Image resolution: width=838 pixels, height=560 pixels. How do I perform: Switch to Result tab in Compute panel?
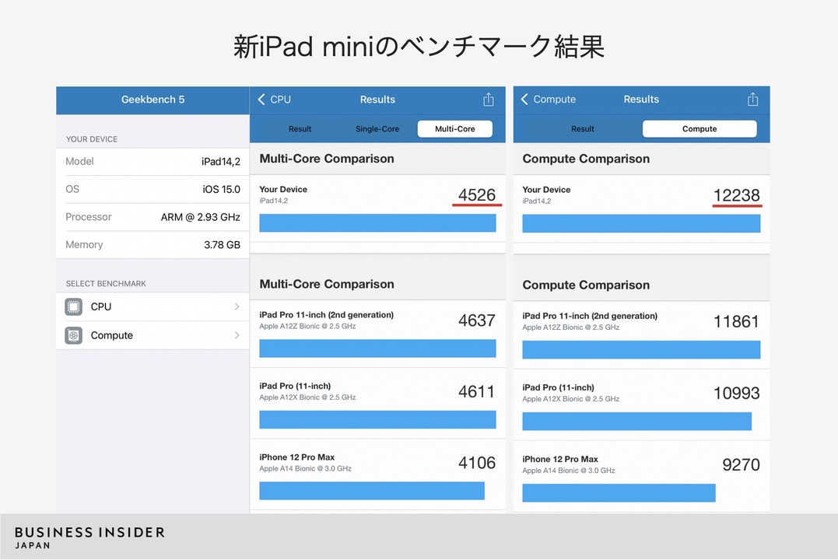583,129
